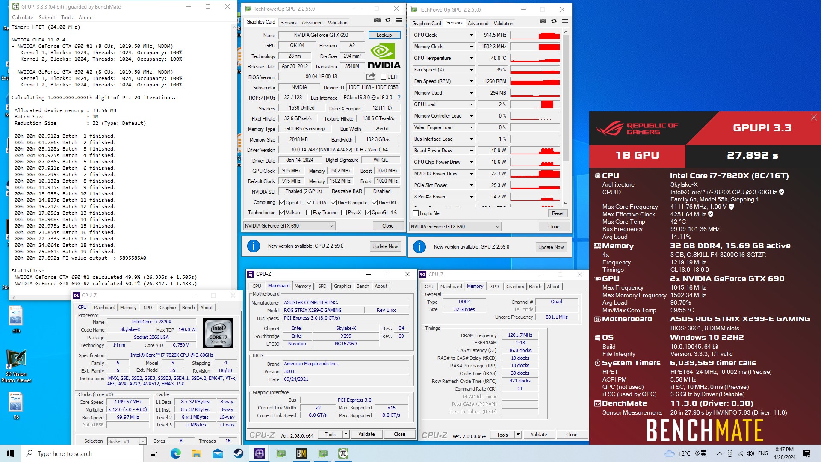821x462 pixels.
Task: Click the NVIDIA logo in GPU-Z
Action: pos(384,56)
